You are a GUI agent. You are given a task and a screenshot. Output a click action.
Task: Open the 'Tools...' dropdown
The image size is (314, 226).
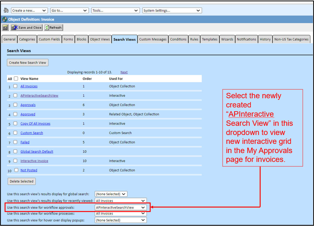pos(115,11)
